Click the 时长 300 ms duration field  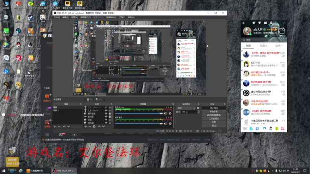point(189,112)
